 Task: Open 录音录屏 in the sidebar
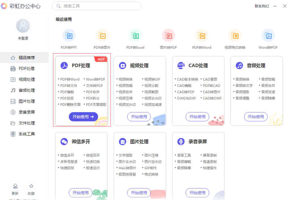pos(24,112)
